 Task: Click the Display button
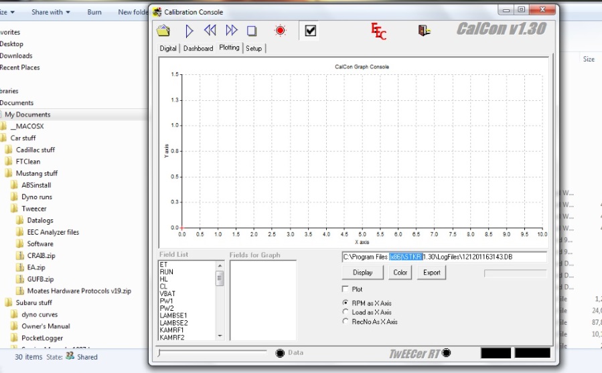coord(362,273)
